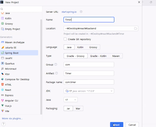Select the Micronaut generator icon
156x127 pixels.
(3, 69)
